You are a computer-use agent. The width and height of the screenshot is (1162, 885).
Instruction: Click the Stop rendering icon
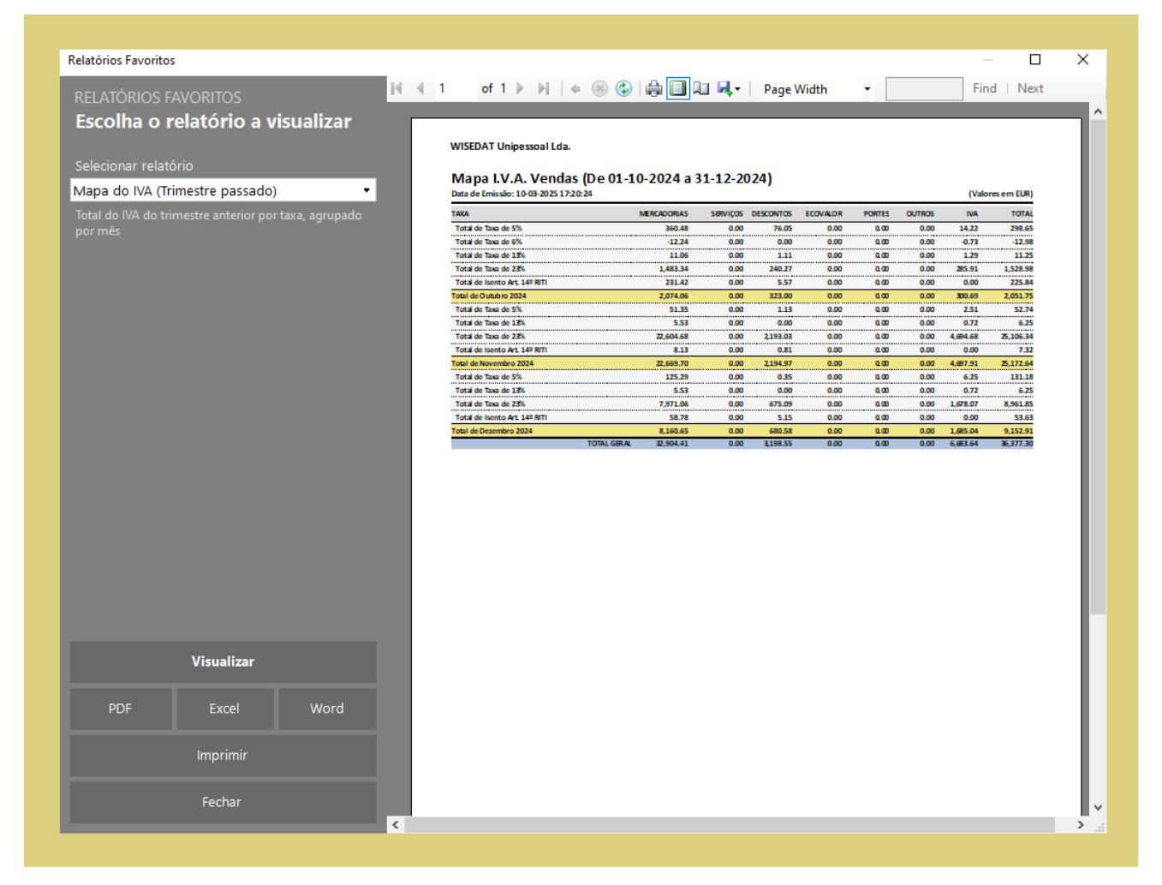click(x=599, y=89)
